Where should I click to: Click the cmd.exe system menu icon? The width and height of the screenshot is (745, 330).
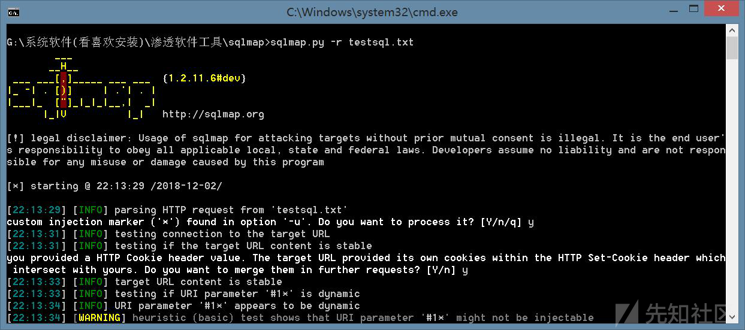pos(13,12)
